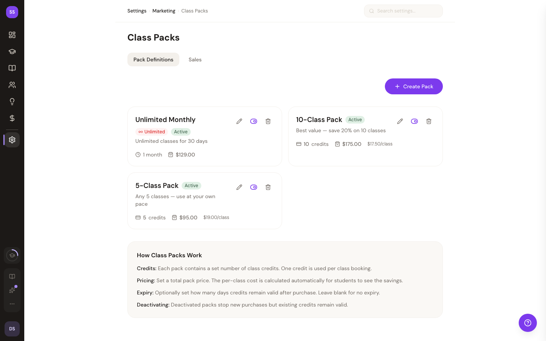This screenshot has width=546, height=341.
Task: Click pencil icon on 10-Class Pack
Action: (400, 121)
